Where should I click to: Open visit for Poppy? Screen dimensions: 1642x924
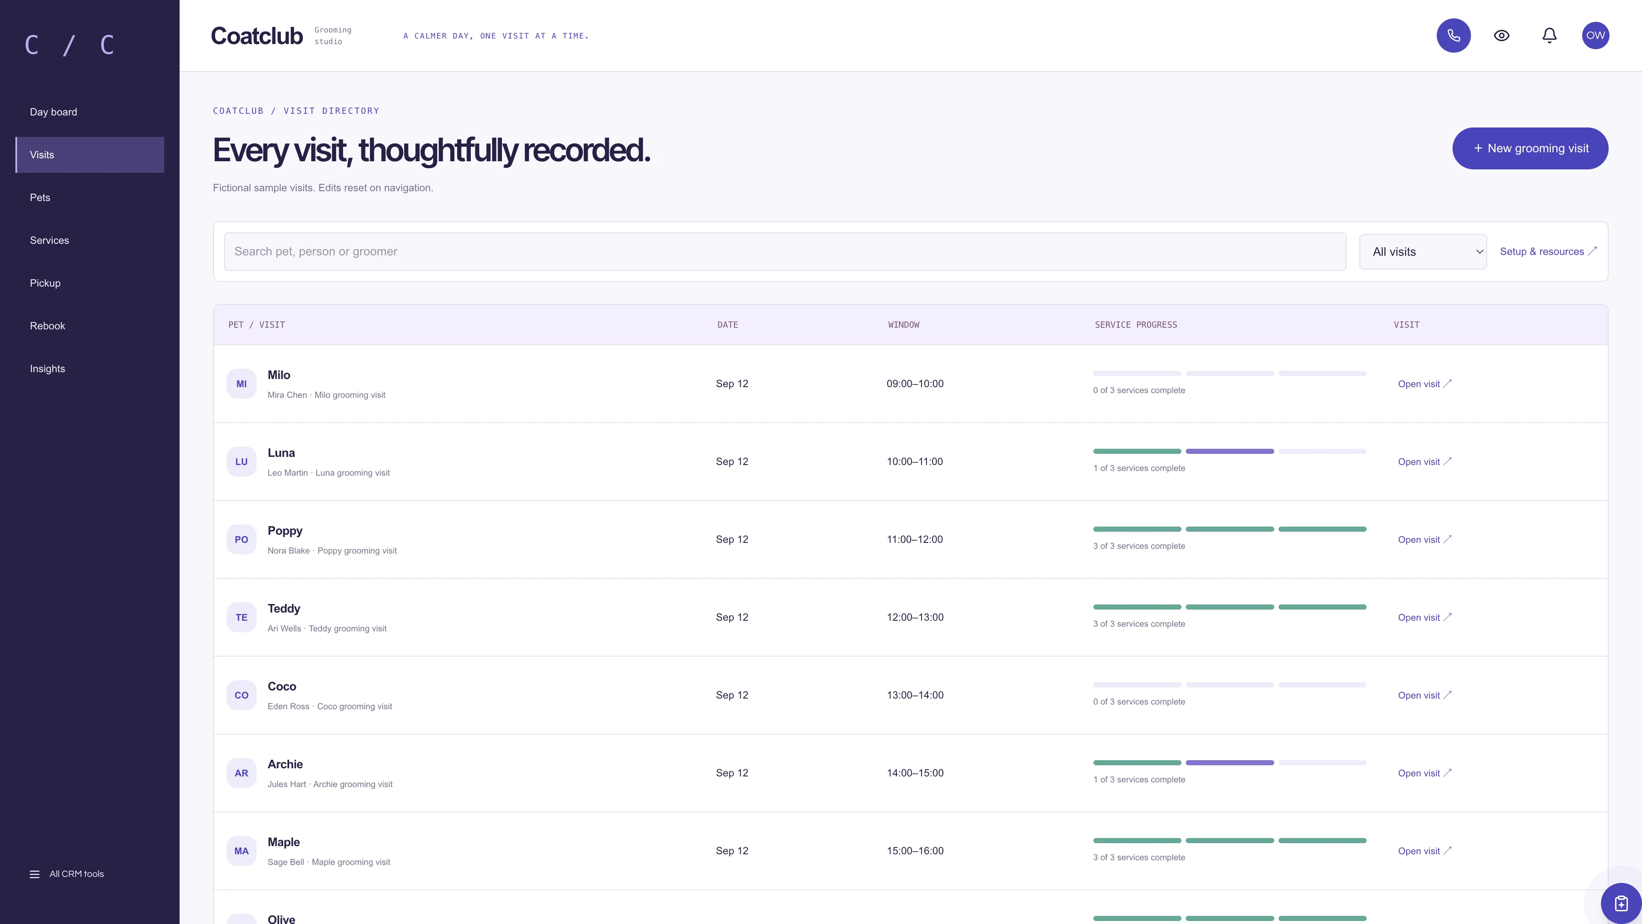[1424, 539]
